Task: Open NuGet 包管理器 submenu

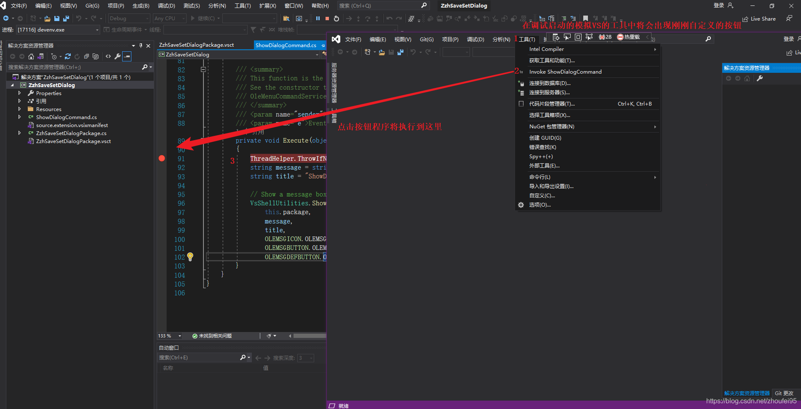Action: (588, 127)
